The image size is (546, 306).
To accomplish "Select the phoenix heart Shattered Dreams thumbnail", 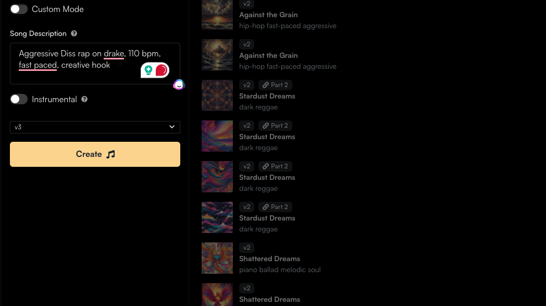I will tap(217, 258).
